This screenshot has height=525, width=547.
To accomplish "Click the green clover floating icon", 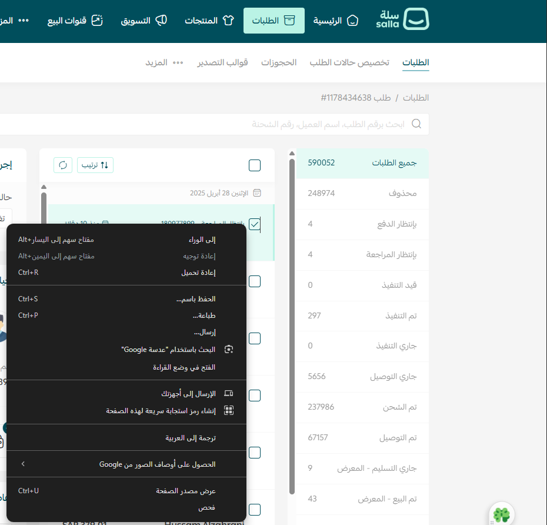I will point(501,515).
